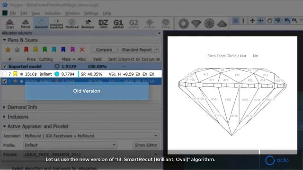Click the filled square toolbar icon
303x170 pixels.
click(236, 20)
